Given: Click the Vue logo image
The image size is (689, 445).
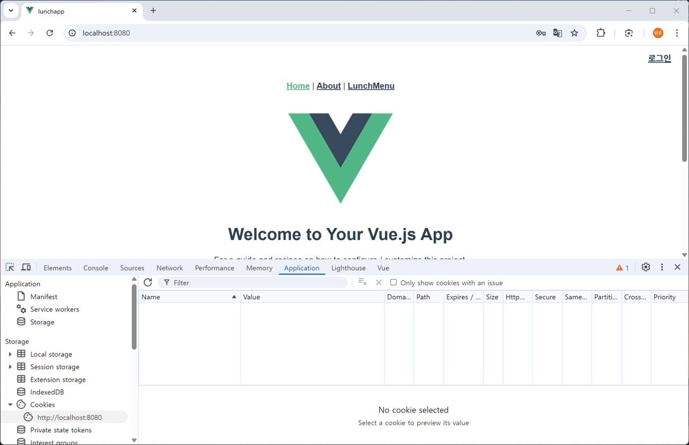Looking at the screenshot, I should point(341,158).
